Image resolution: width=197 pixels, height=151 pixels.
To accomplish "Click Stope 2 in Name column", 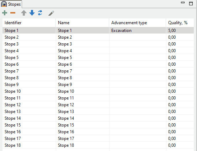I will coord(82,37).
